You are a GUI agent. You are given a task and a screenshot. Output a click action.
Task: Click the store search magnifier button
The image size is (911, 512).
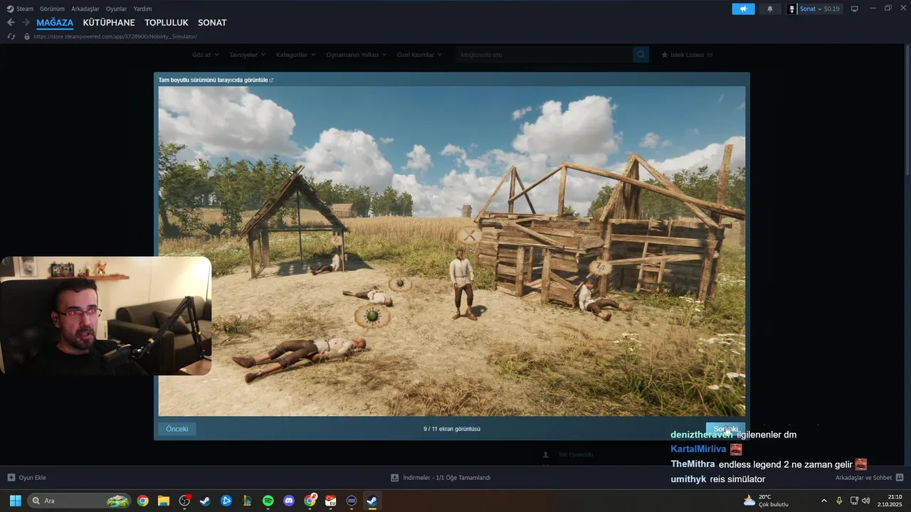641,55
